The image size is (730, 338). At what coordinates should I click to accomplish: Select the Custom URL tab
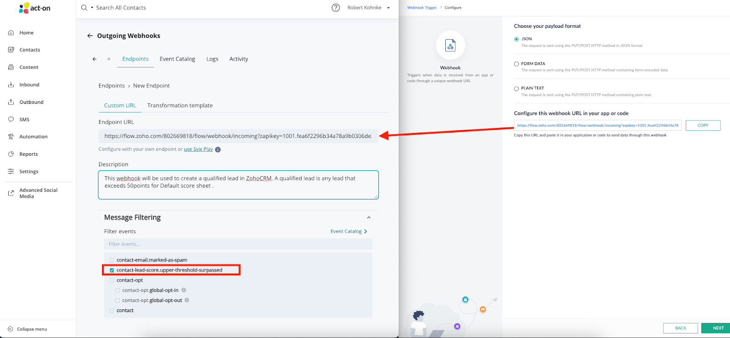click(120, 105)
